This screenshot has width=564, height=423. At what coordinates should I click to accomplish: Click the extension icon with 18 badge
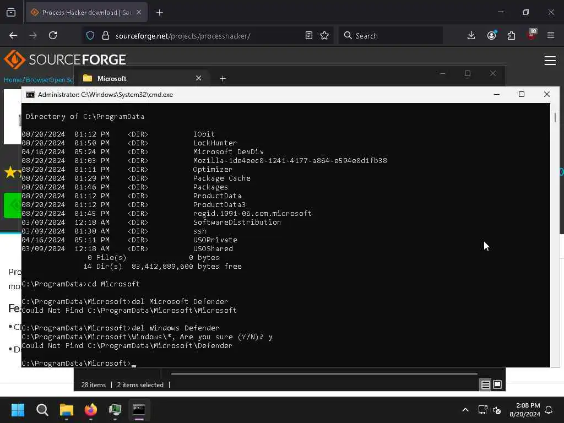pyautogui.click(x=532, y=35)
